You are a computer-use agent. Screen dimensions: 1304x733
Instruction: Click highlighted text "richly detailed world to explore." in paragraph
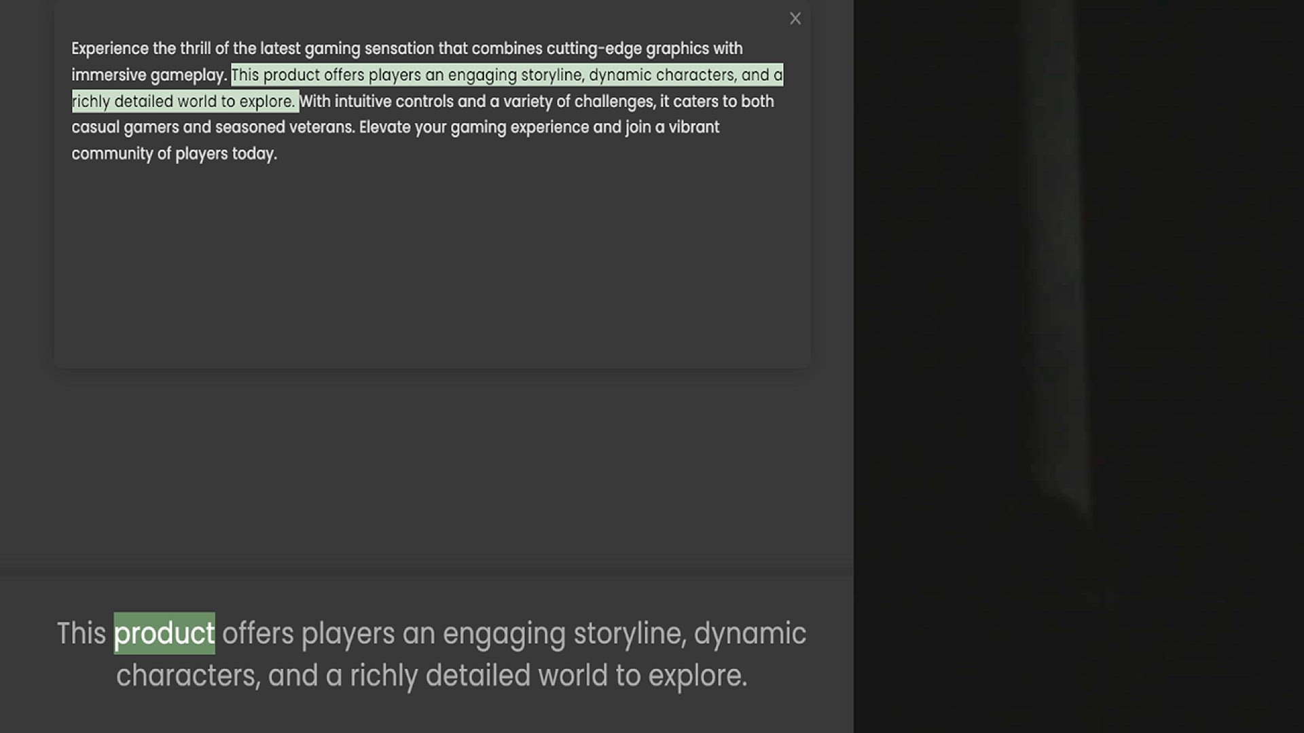(x=185, y=101)
